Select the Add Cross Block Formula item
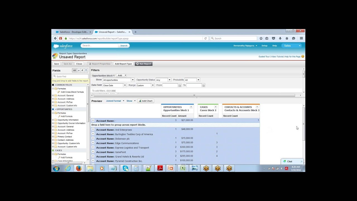357x201 pixels. coord(72,92)
